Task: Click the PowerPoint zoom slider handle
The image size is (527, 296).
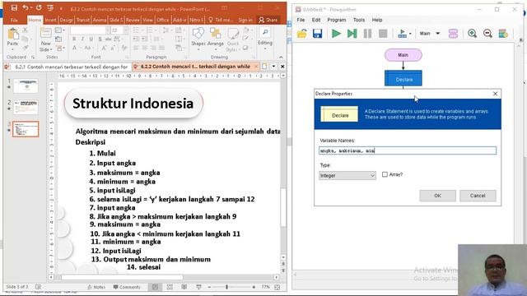Action: tap(227, 287)
